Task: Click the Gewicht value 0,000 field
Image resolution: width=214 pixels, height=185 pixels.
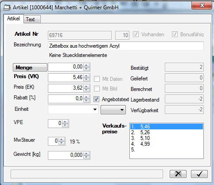Action: [x=66, y=155]
